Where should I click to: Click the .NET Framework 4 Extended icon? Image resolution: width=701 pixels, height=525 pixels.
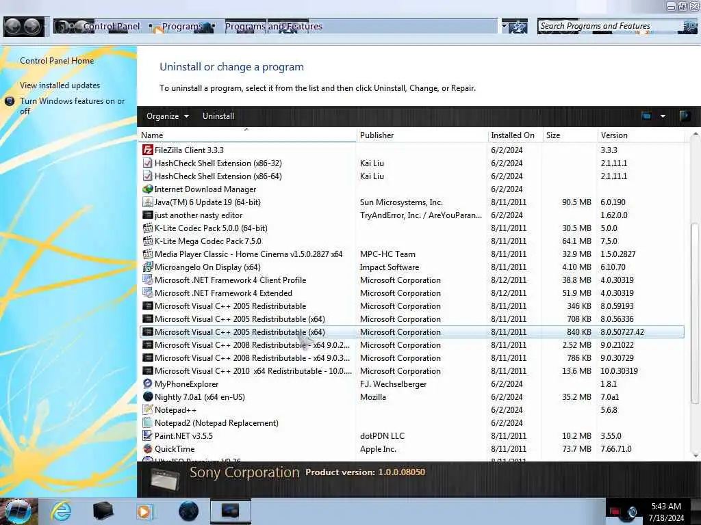point(148,293)
